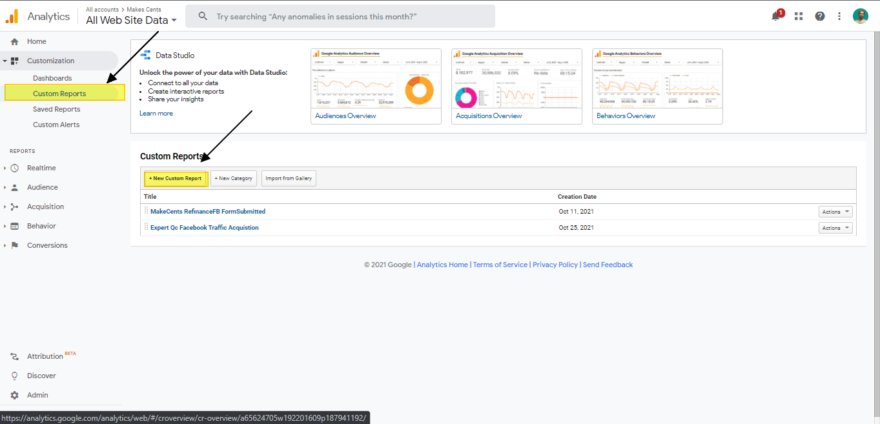Image resolution: width=880 pixels, height=424 pixels.
Task: Click the Behavior window icon
Action: 14,226
